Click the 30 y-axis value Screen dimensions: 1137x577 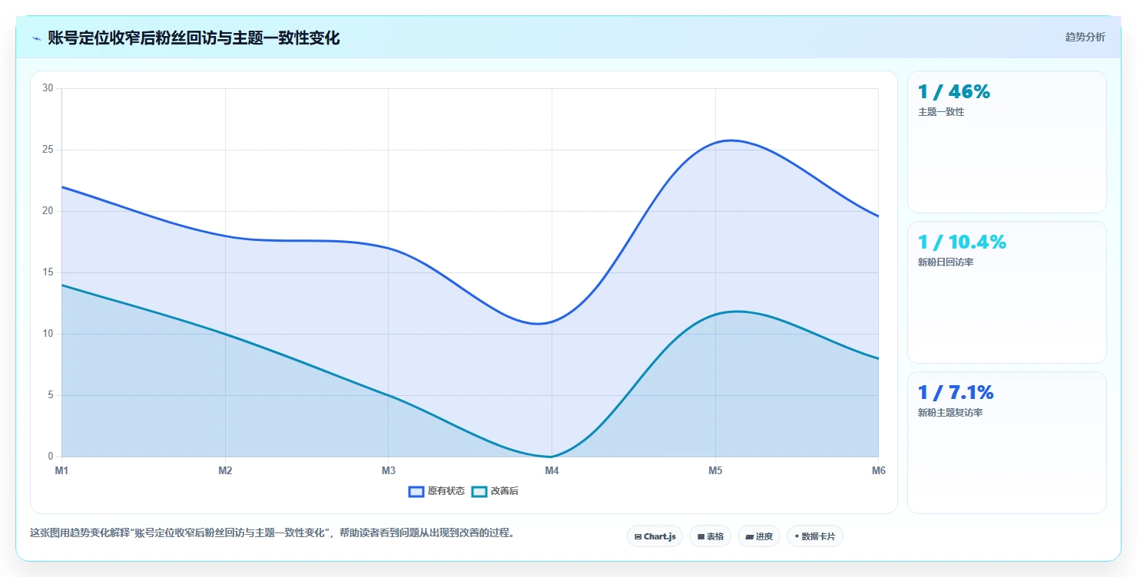click(x=48, y=88)
